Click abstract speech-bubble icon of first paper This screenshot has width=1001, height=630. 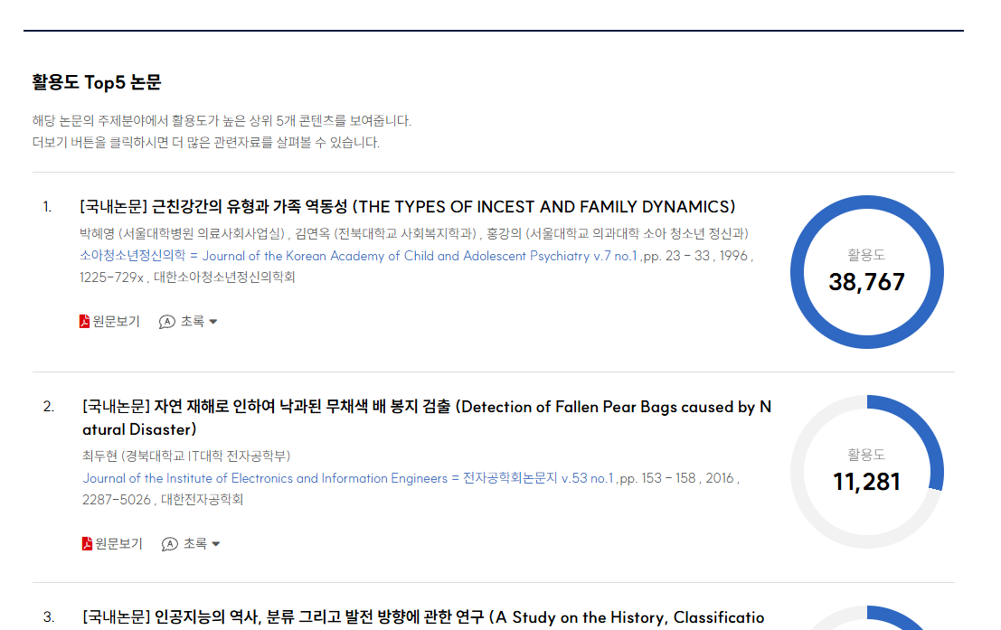(x=166, y=322)
